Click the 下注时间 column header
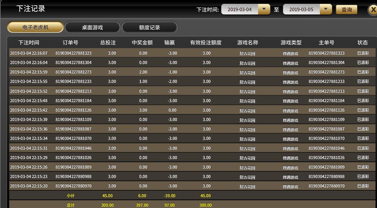Screen dimensions: 377x208 (x=29, y=43)
